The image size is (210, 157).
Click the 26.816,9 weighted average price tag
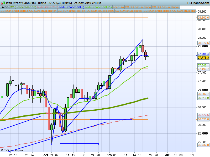(x=203, y=98)
